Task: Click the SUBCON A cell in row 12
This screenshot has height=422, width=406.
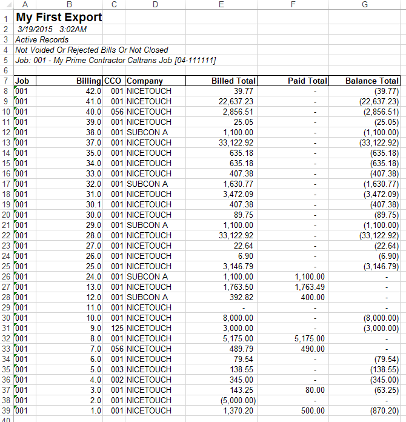Action: (x=155, y=132)
